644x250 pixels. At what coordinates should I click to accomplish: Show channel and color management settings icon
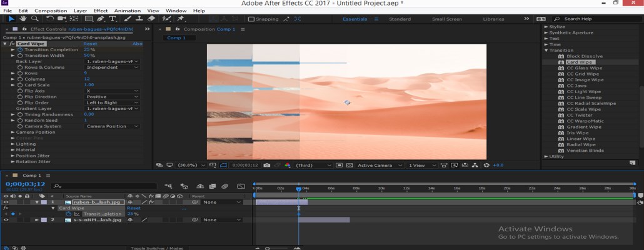point(288,166)
